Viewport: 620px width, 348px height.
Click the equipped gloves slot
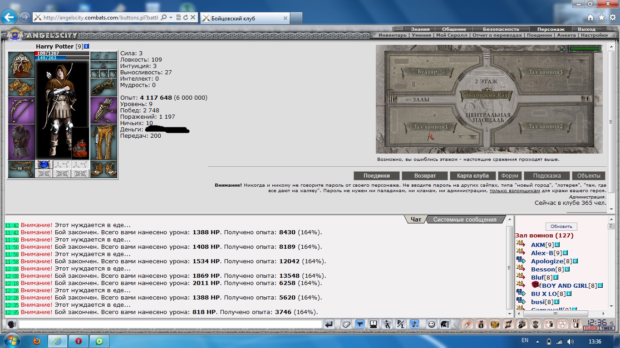[103, 87]
